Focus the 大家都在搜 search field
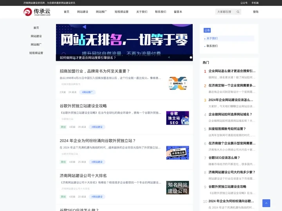 tap(226, 12)
